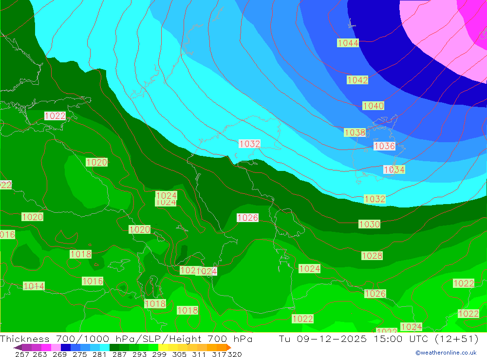This screenshot has height=357, width=487.
Task: Click the 1036 isobar label
Action: click(384, 146)
